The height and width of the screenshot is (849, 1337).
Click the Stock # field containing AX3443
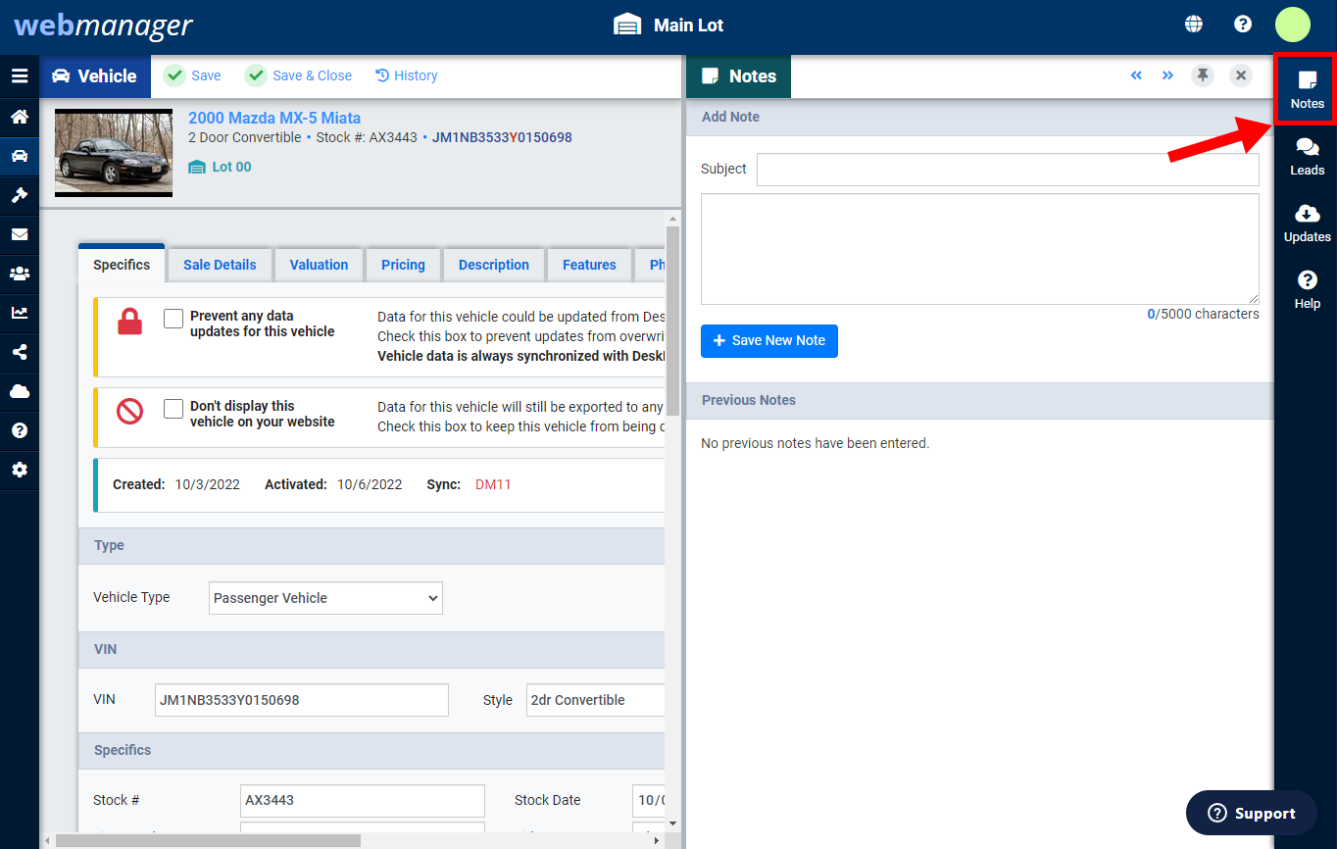pyautogui.click(x=363, y=800)
